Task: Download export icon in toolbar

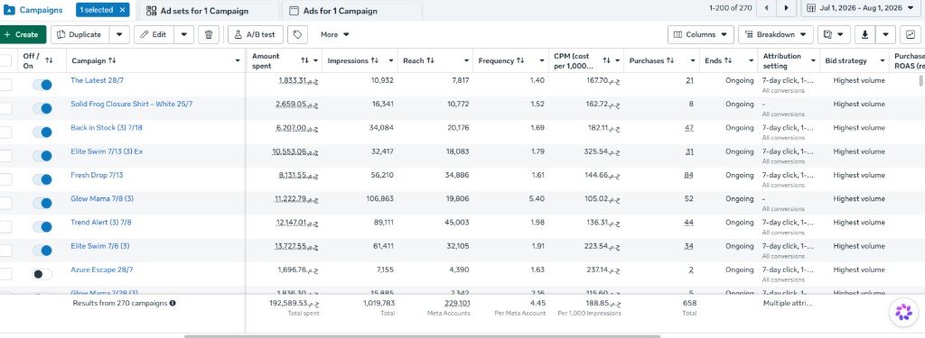Action: [x=864, y=35]
